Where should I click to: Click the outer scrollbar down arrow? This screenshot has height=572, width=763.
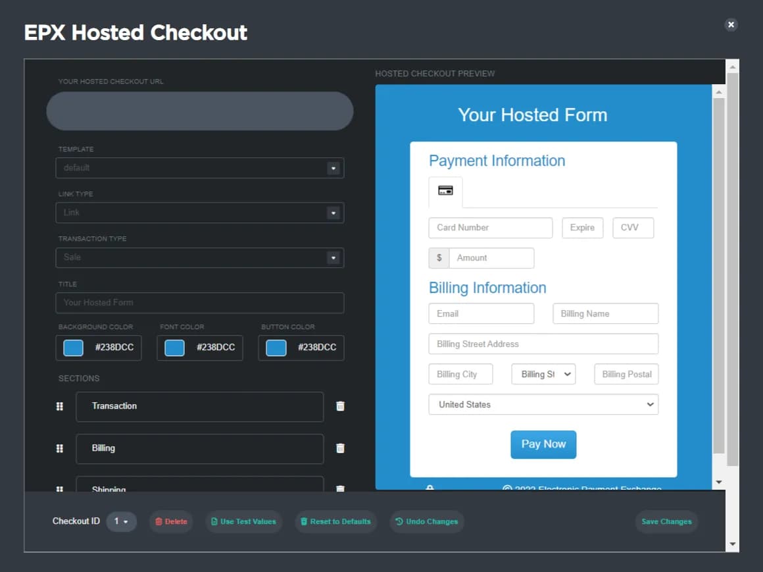point(732,544)
